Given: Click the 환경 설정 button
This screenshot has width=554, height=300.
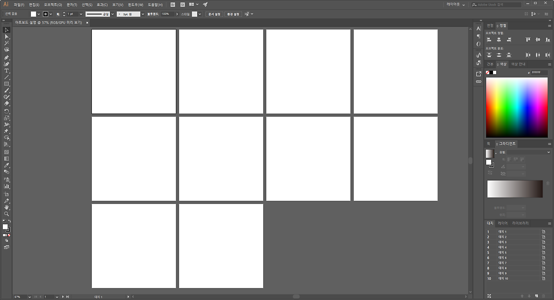Looking at the screenshot, I should 234,14.
